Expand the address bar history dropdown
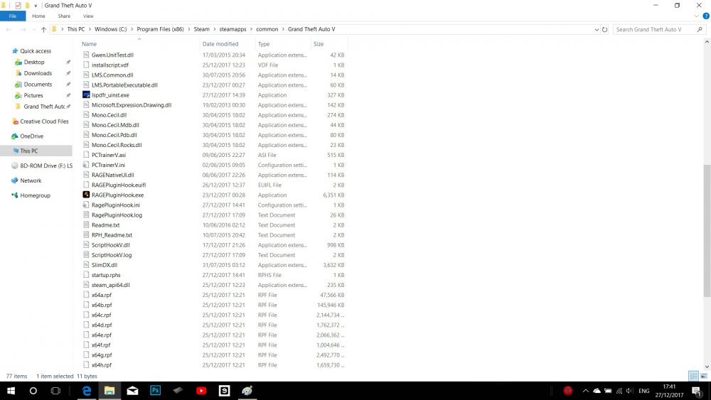The width and height of the screenshot is (711, 400). pyautogui.click(x=597, y=29)
